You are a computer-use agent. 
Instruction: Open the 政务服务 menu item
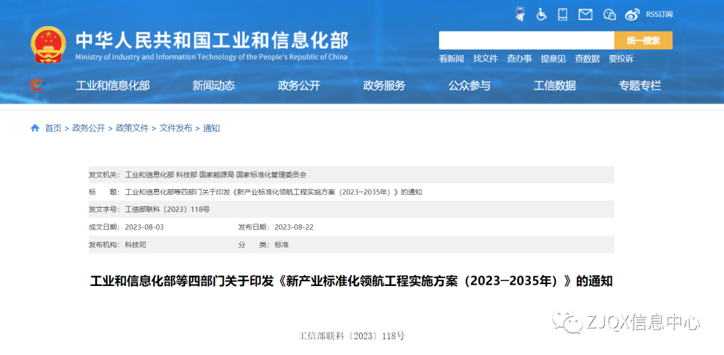384,86
